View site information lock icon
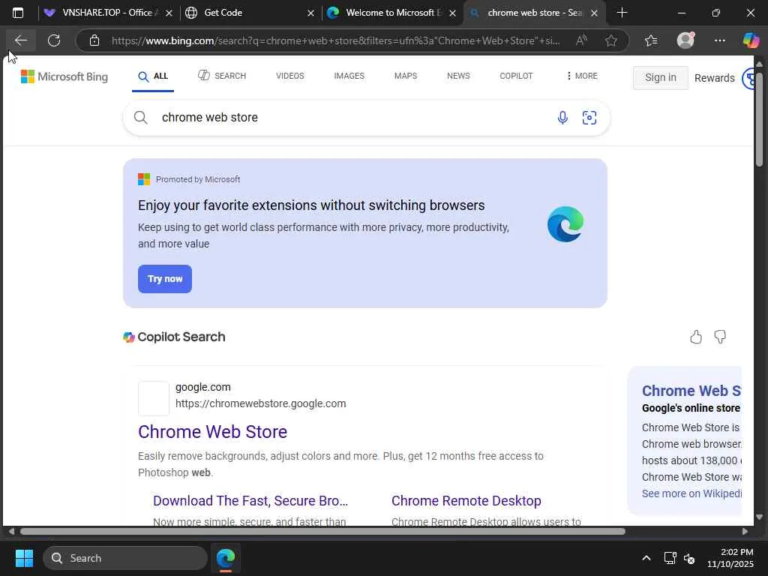This screenshot has height=576, width=768. [94, 40]
